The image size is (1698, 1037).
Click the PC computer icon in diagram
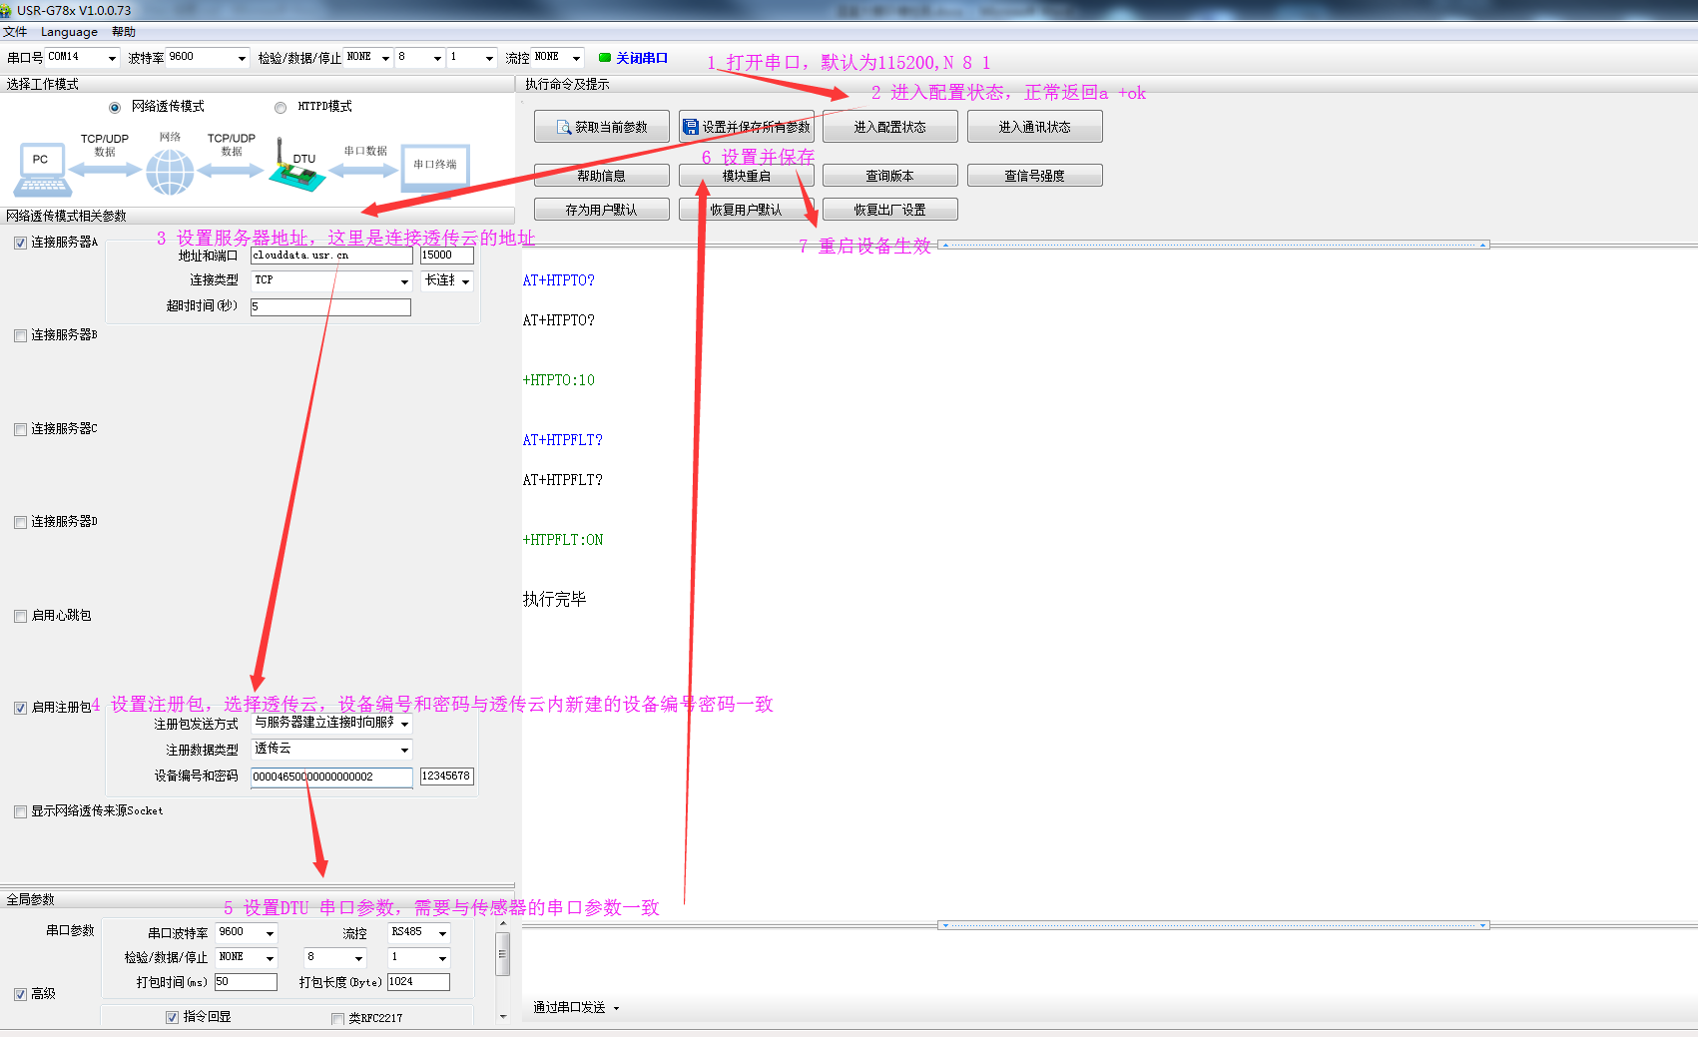point(41,168)
